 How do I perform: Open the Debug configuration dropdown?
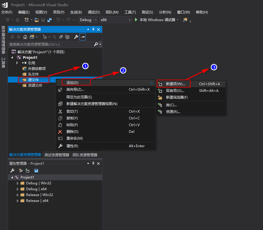coord(88,20)
